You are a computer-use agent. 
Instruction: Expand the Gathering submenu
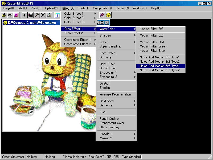116,105
